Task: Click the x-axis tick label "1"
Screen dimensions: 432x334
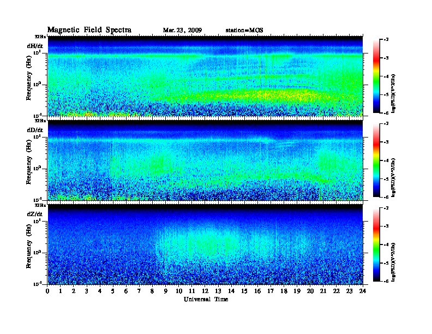Action: (x=61, y=291)
